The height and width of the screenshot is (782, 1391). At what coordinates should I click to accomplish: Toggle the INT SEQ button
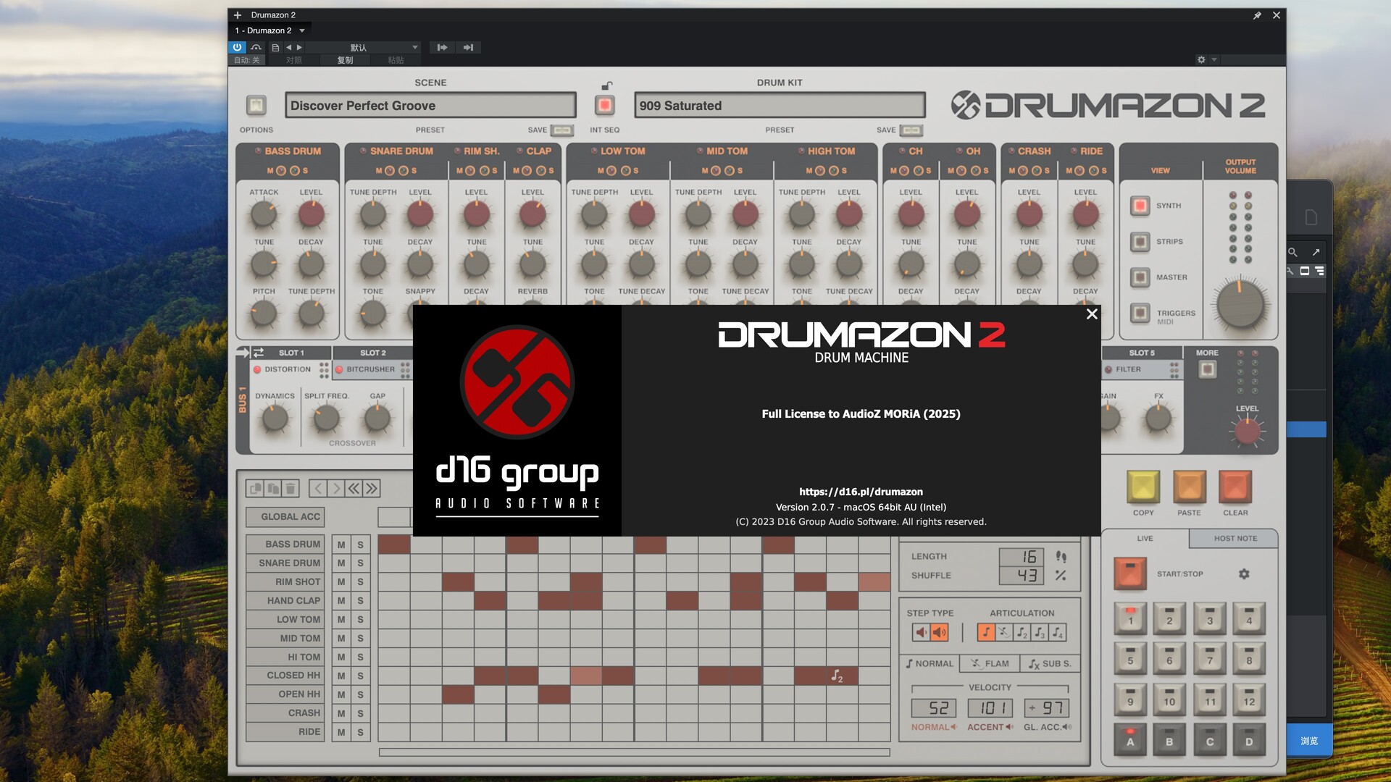click(x=604, y=106)
